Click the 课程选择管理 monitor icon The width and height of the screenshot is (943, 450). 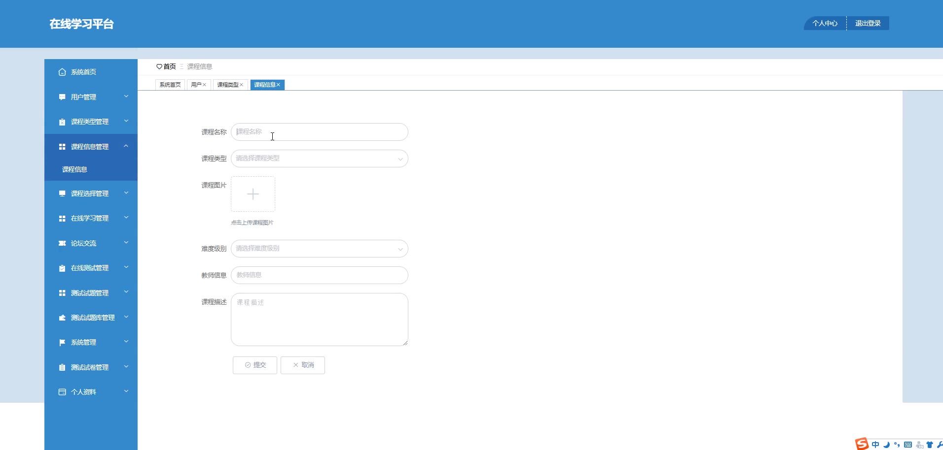coord(62,193)
